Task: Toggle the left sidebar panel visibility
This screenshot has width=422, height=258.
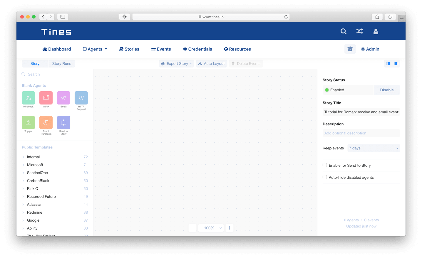Action: pos(388,64)
